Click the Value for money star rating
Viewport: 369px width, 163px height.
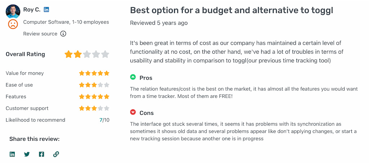[x=94, y=73]
